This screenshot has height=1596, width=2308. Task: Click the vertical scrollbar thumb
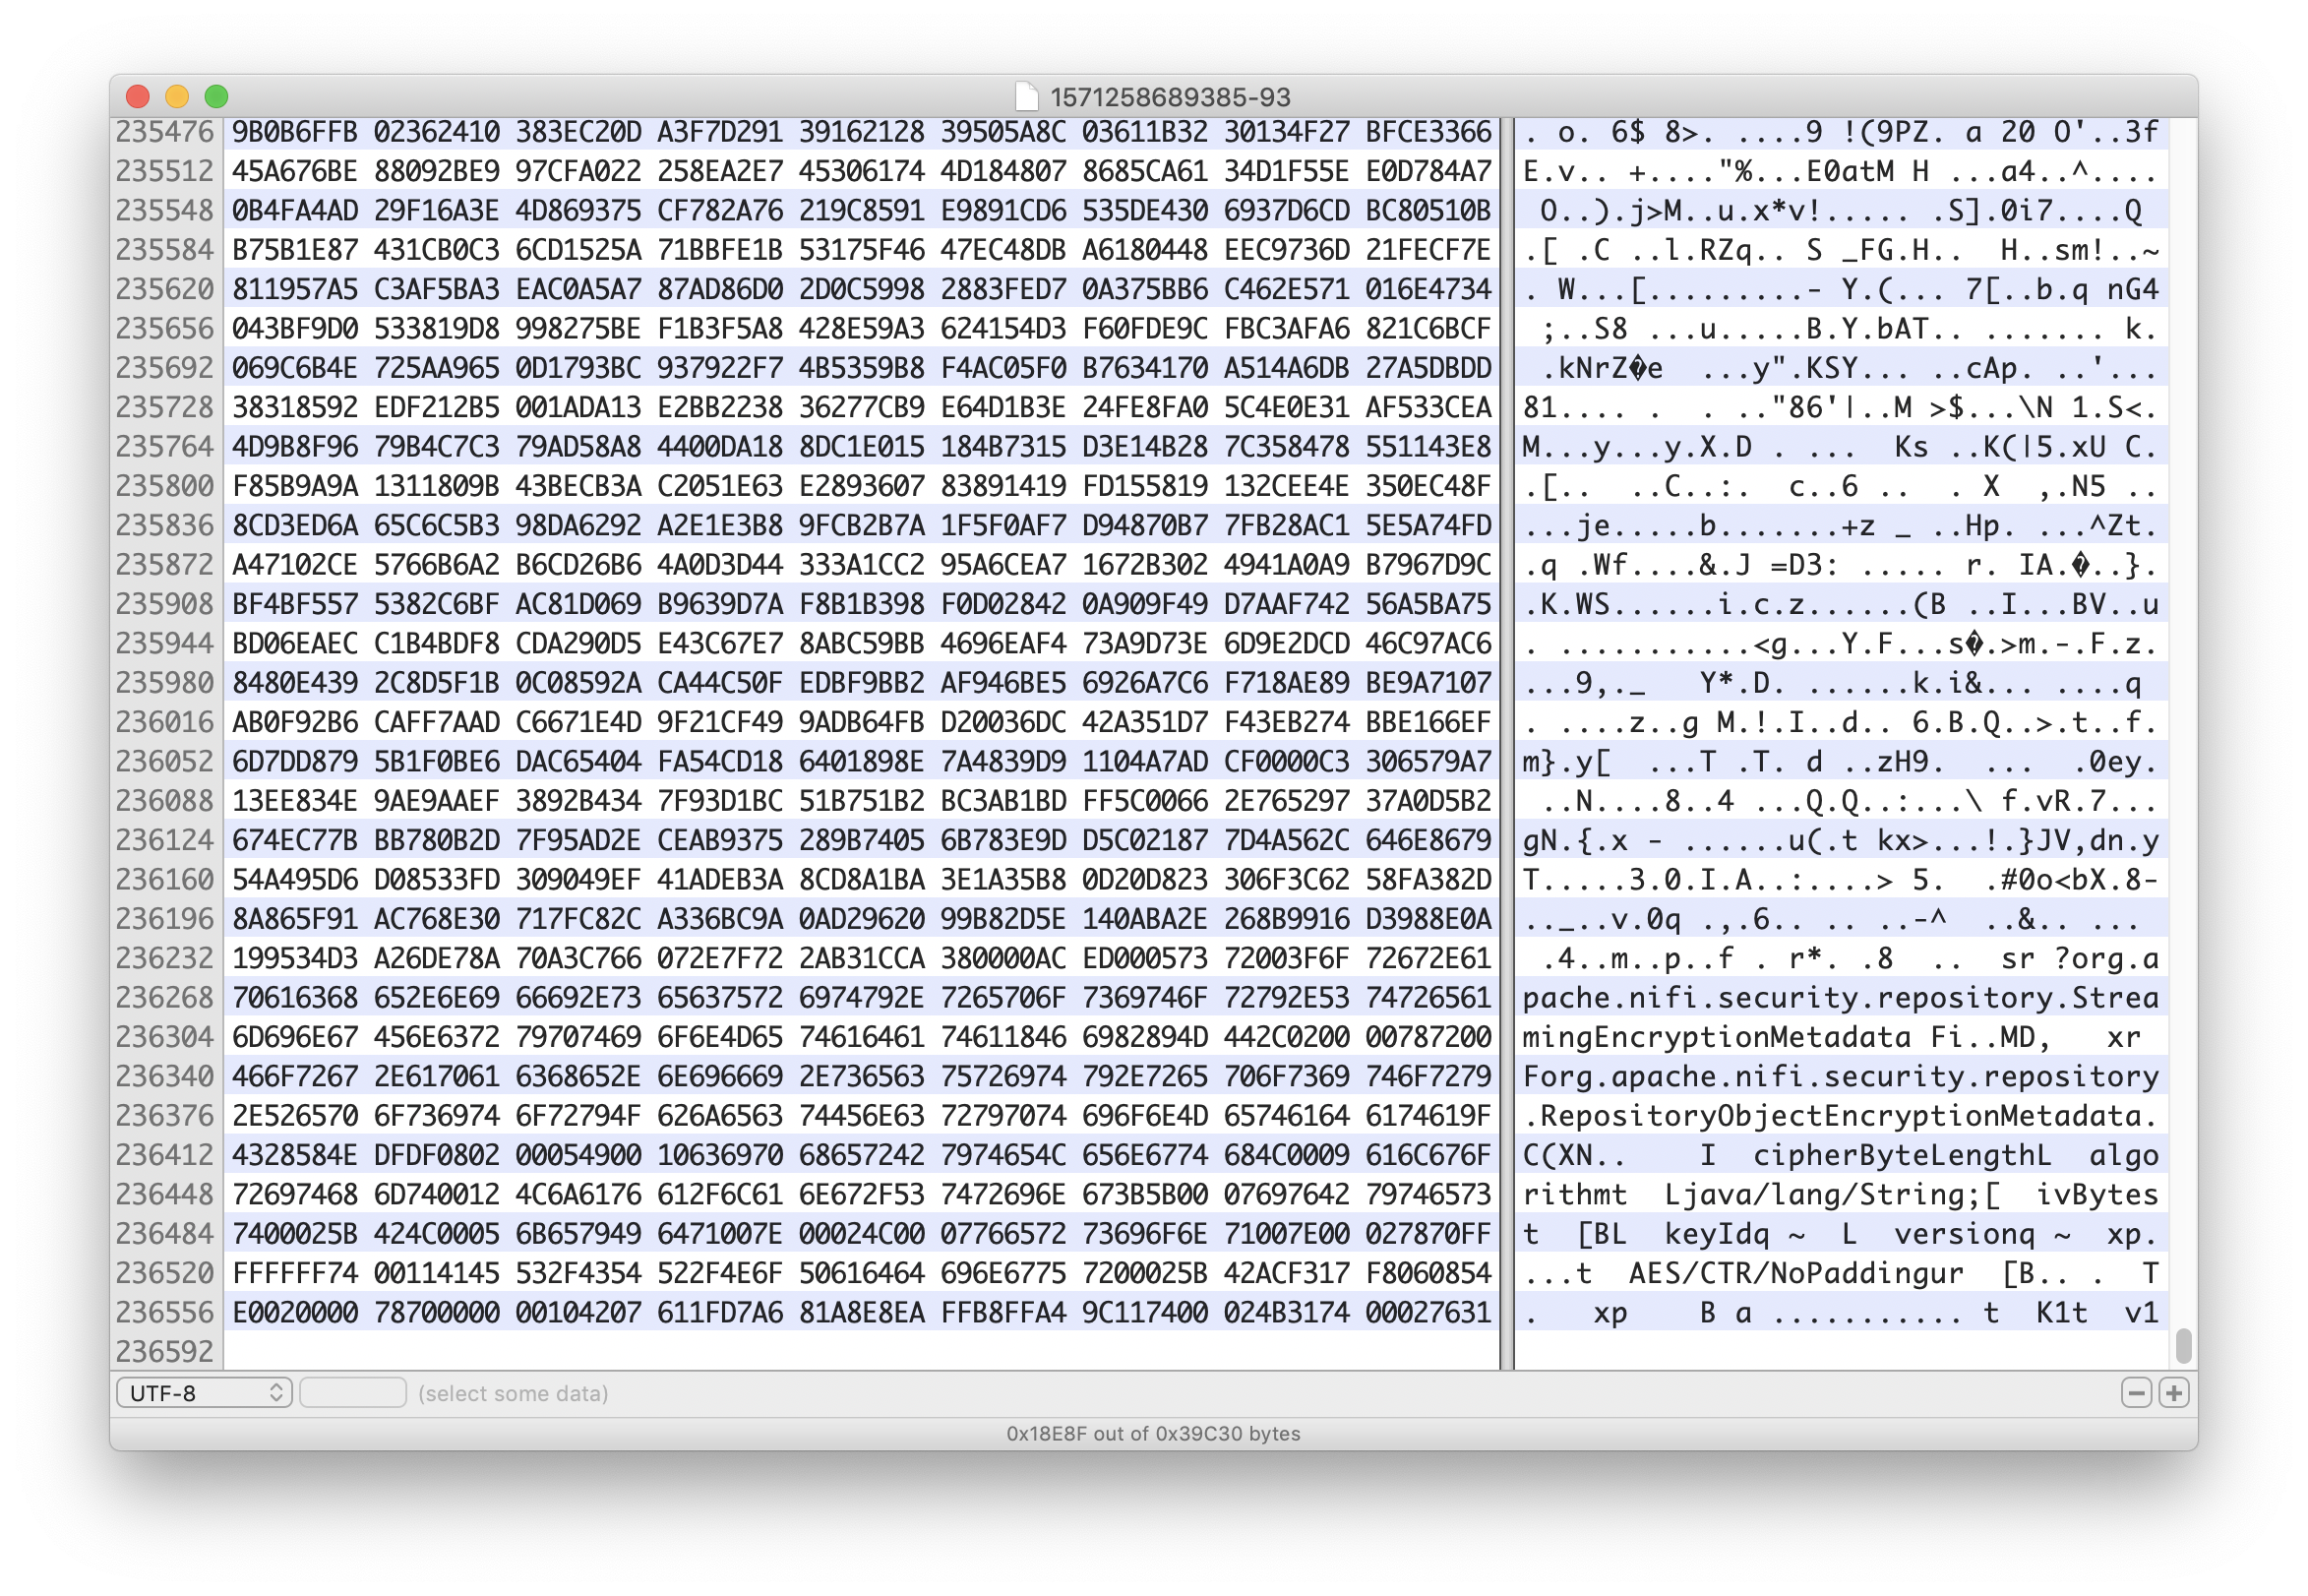(2183, 1345)
